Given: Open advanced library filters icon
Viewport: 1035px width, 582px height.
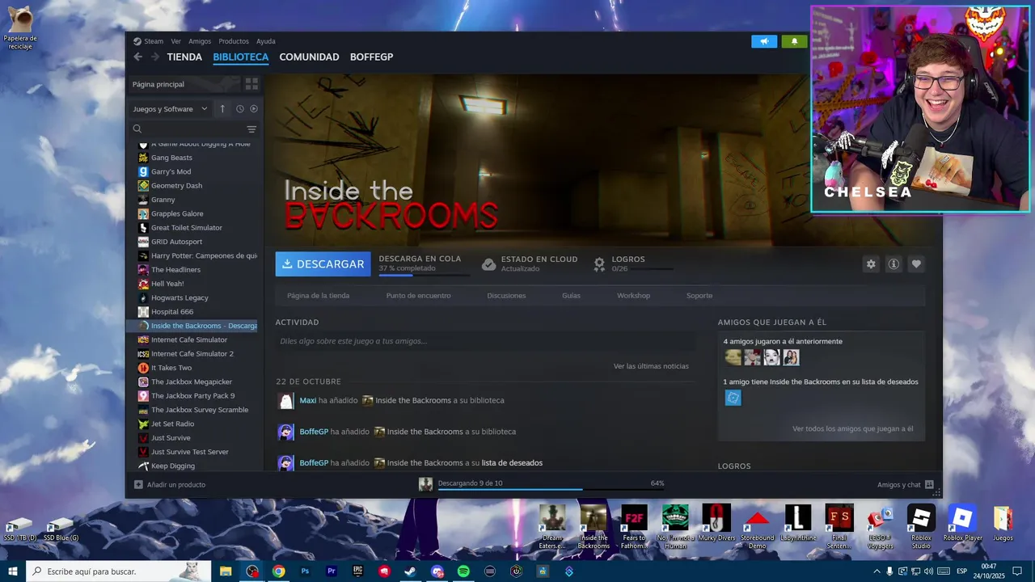Looking at the screenshot, I should pyautogui.click(x=251, y=129).
